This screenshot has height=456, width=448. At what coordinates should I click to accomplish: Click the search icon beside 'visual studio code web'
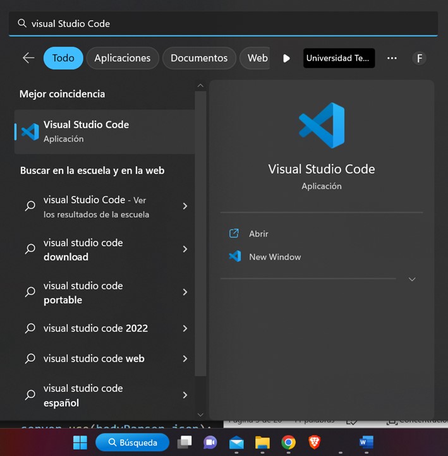[x=30, y=359]
